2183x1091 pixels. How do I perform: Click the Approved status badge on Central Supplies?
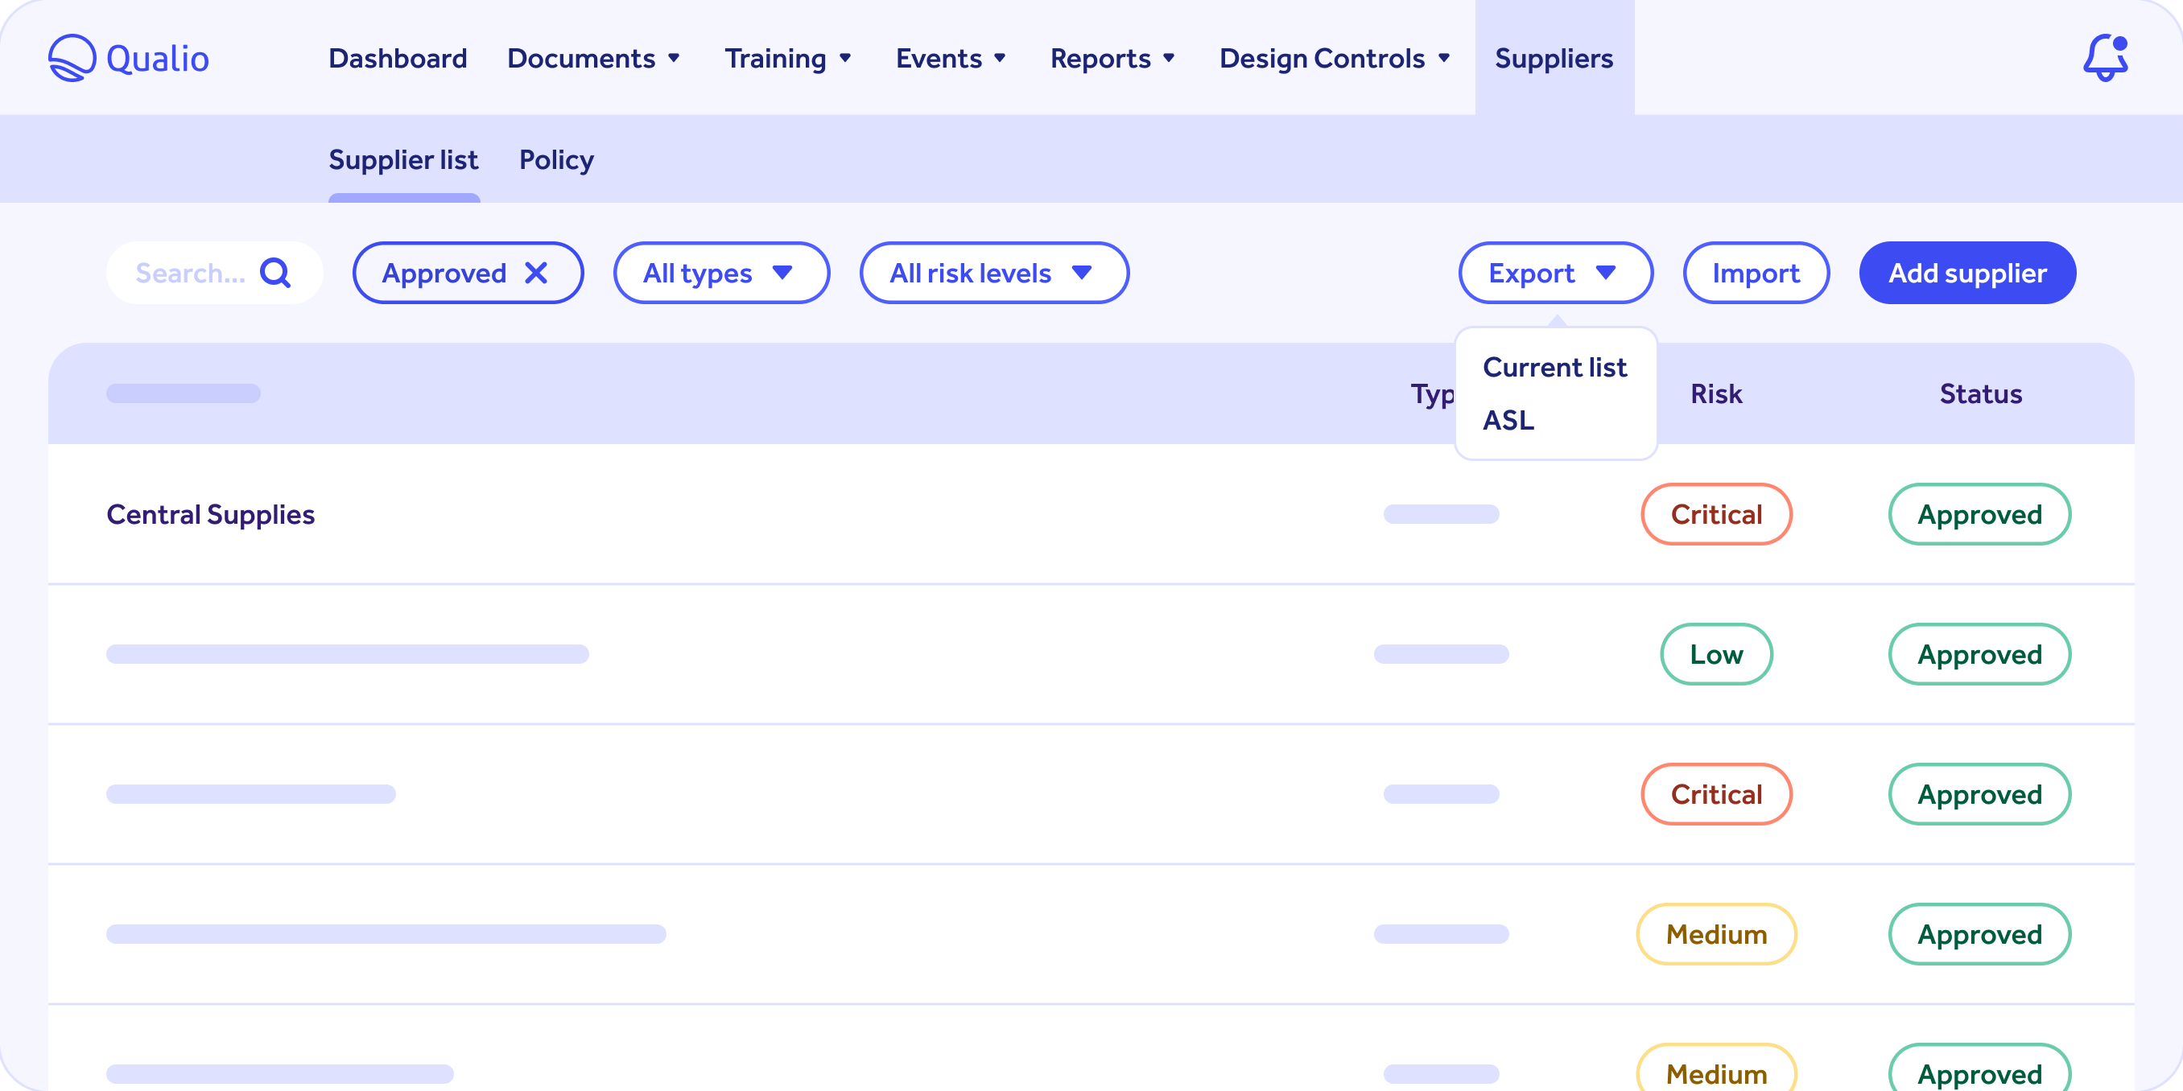[1979, 513]
